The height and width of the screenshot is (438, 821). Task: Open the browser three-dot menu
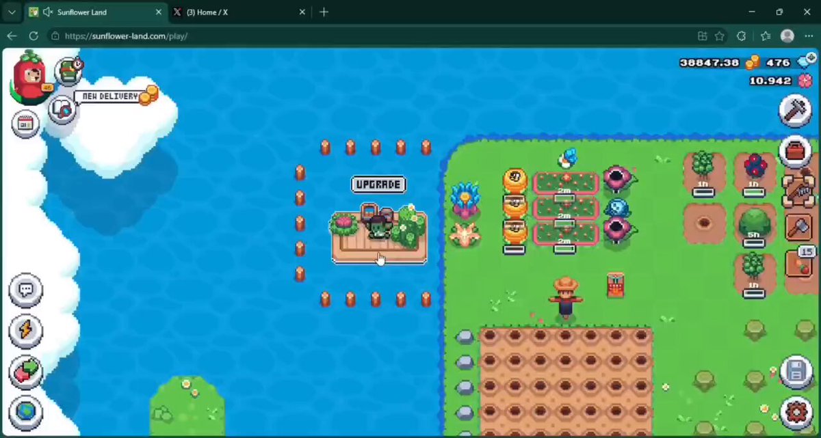808,36
